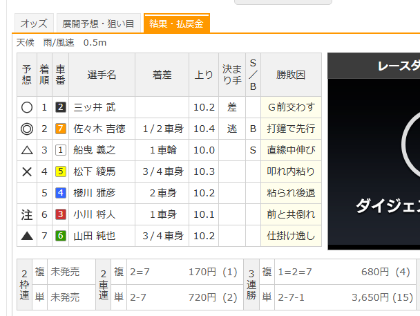
Task: Click the green number 6 car badge
Action: pyautogui.click(x=61, y=236)
